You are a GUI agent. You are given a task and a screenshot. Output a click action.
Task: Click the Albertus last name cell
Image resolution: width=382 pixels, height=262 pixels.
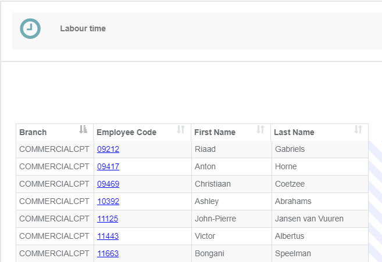click(x=291, y=236)
